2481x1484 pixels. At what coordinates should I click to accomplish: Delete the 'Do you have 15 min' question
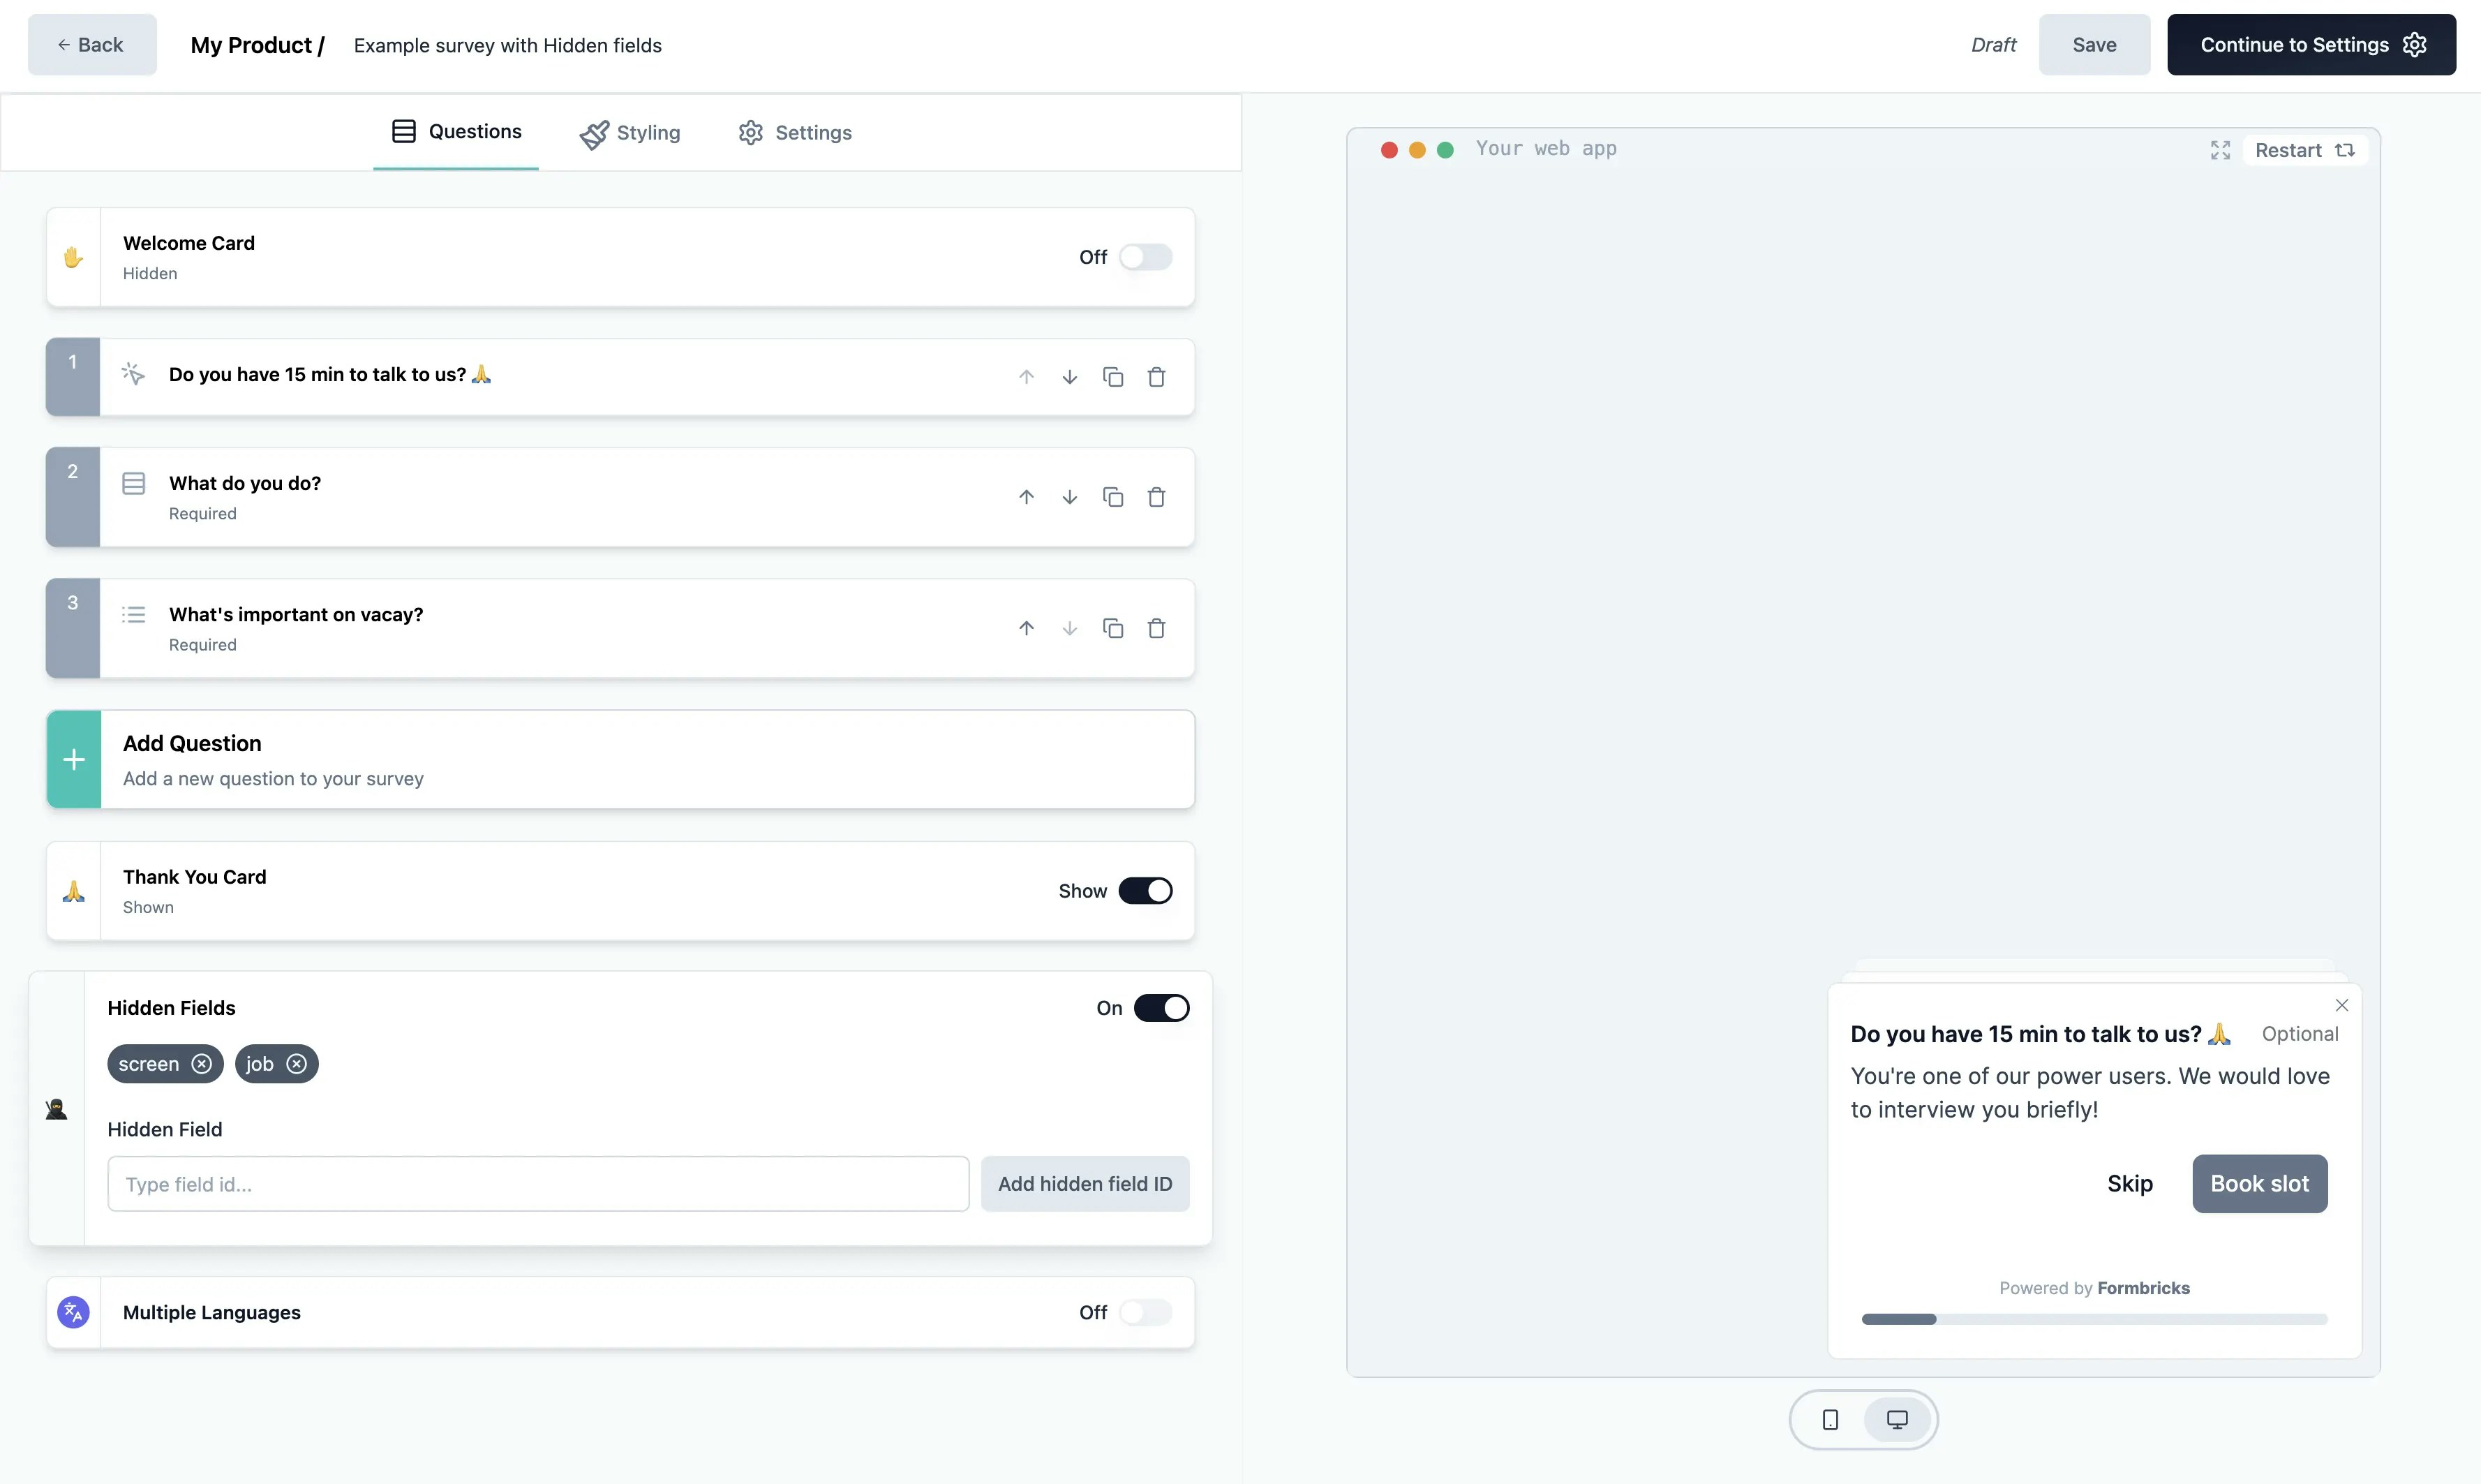[x=1156, y=377]
